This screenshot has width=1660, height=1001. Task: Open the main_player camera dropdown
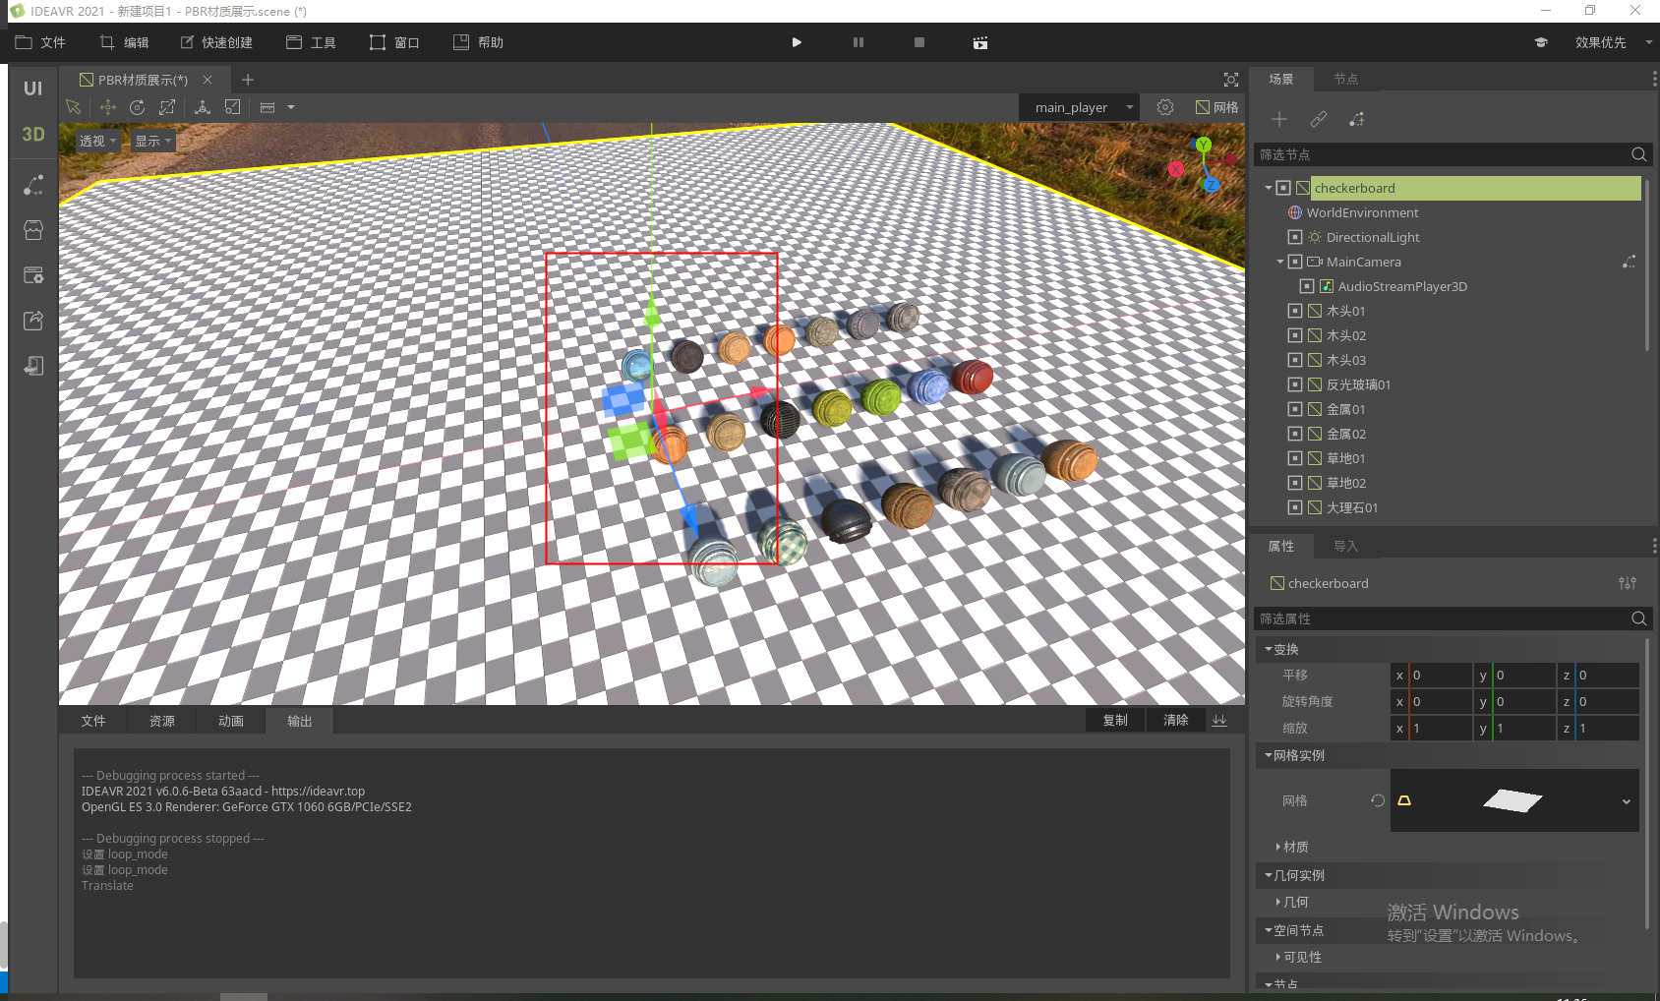pyautogui.click(x=1080, y=107)
